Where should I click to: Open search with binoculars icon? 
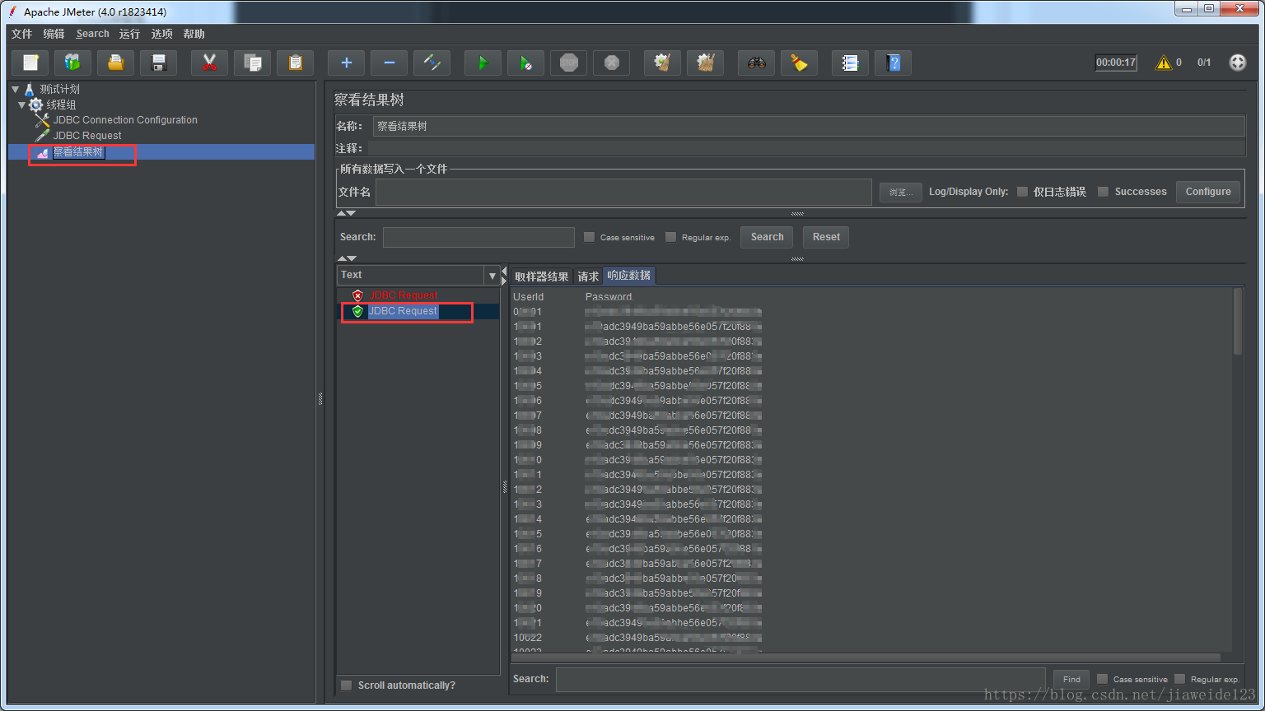tap(757, 63)
